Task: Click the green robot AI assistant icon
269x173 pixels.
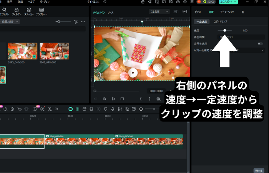Action: point(70,109)
